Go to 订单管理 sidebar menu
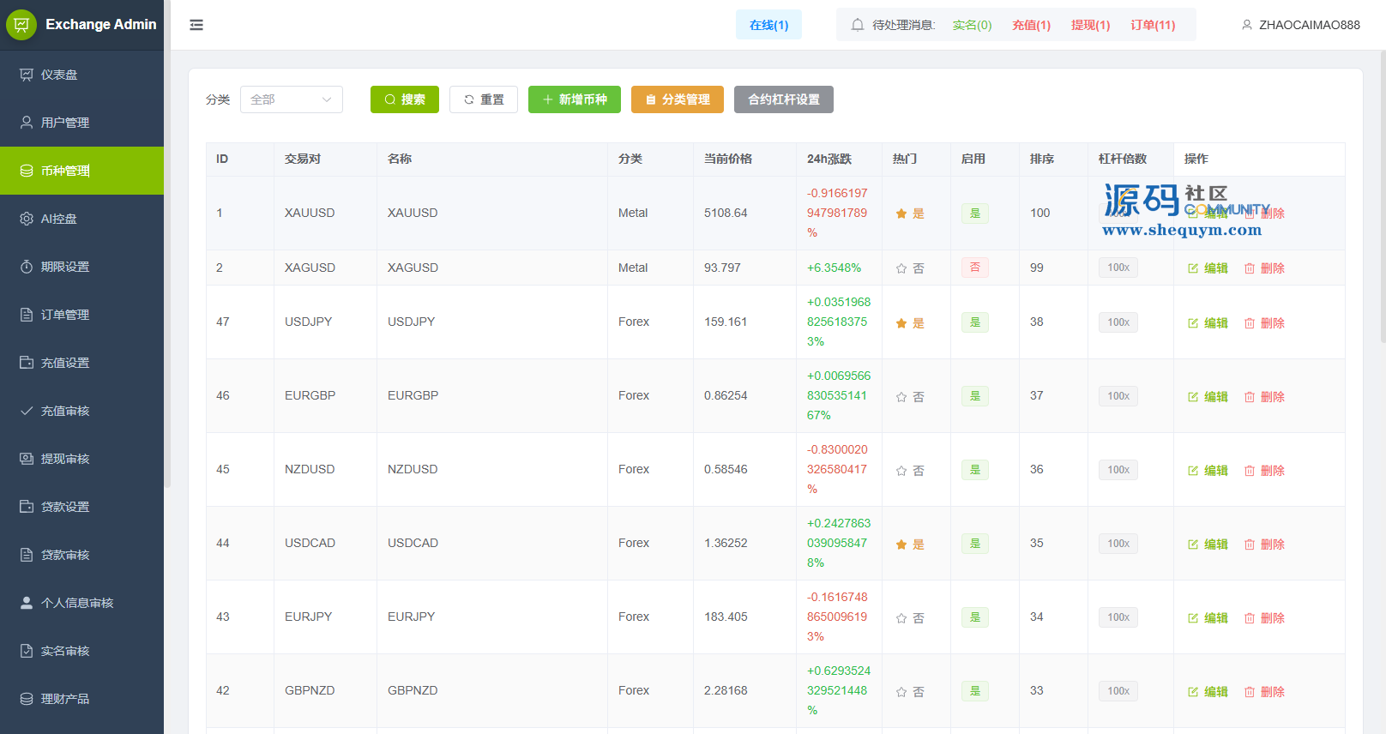 coord(65,315)
